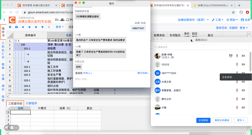Click avatar of member 大将之风
The height and width of the screenshot is (135, 252).
coord(157,82)
